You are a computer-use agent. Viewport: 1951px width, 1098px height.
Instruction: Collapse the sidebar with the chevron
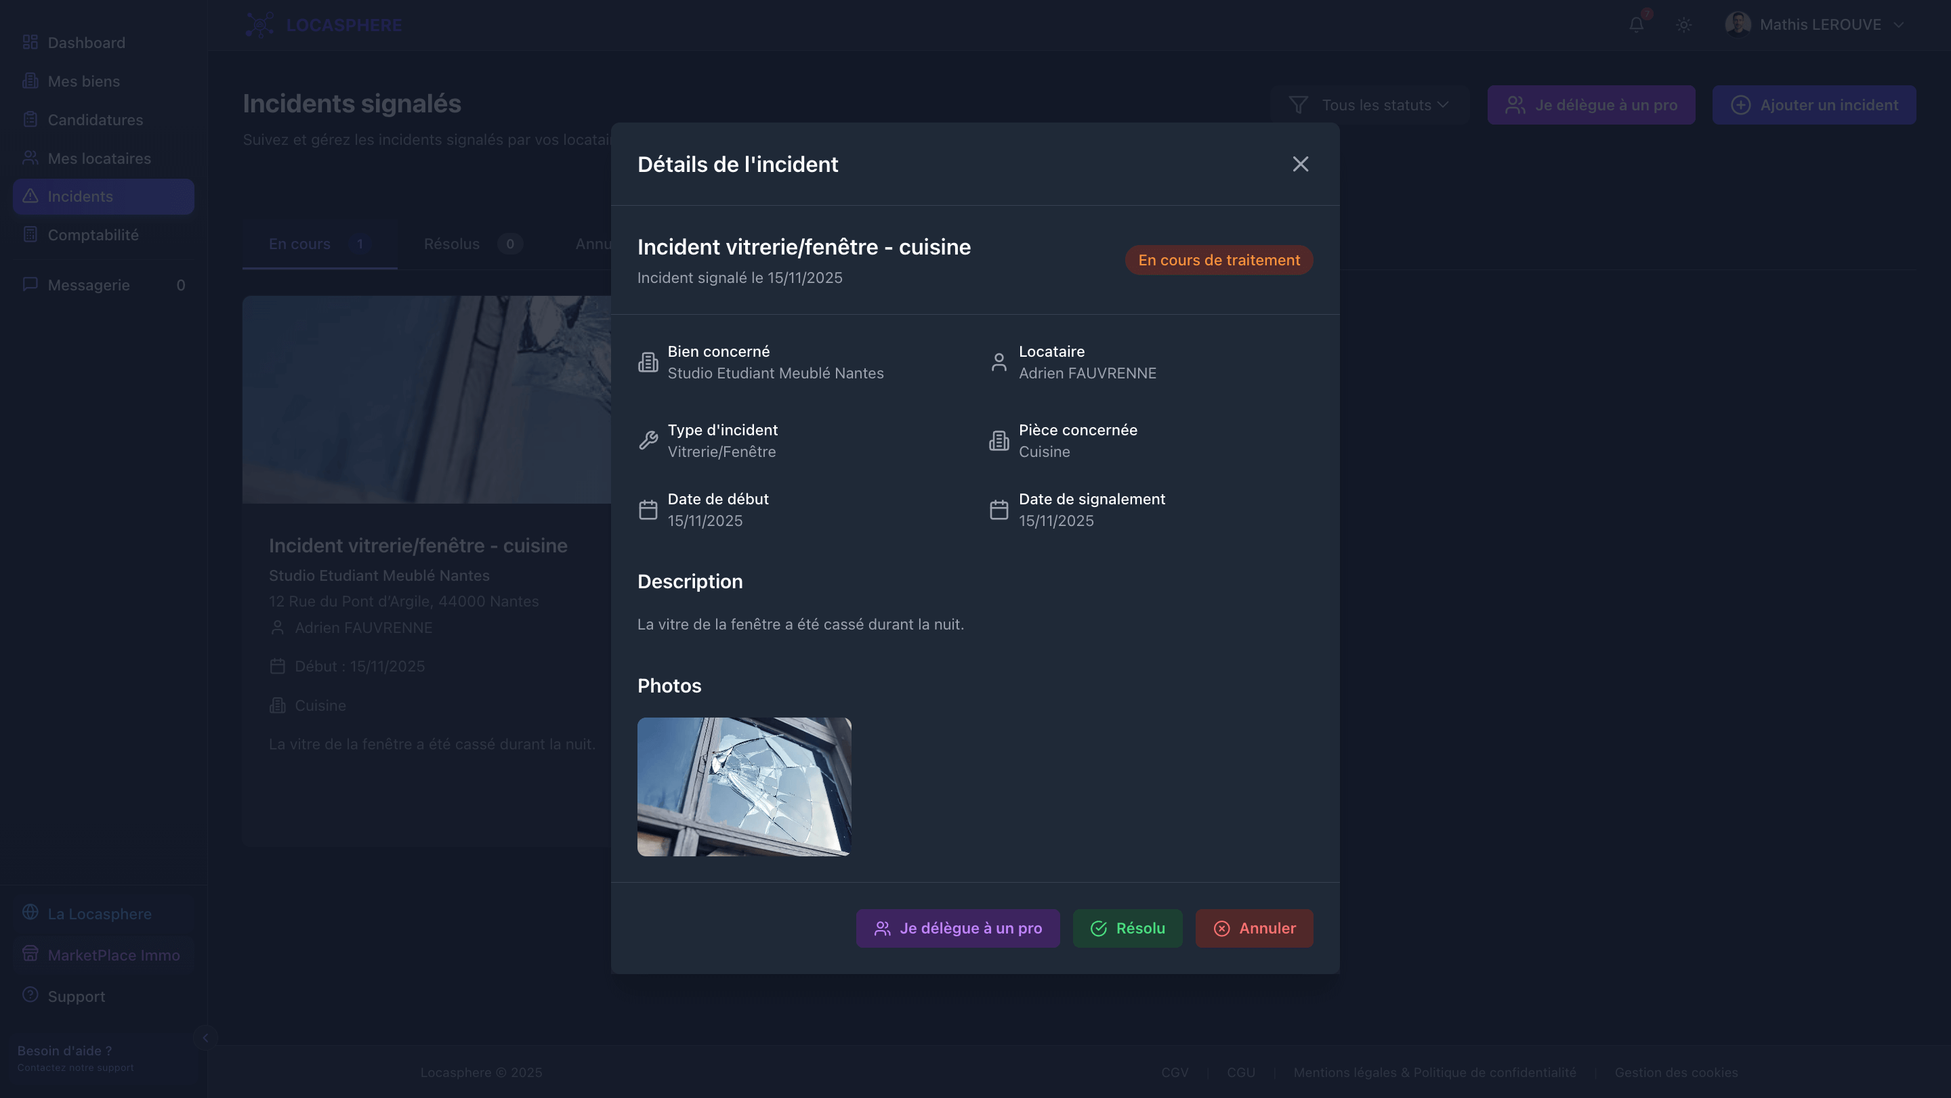coord(206,1038)
